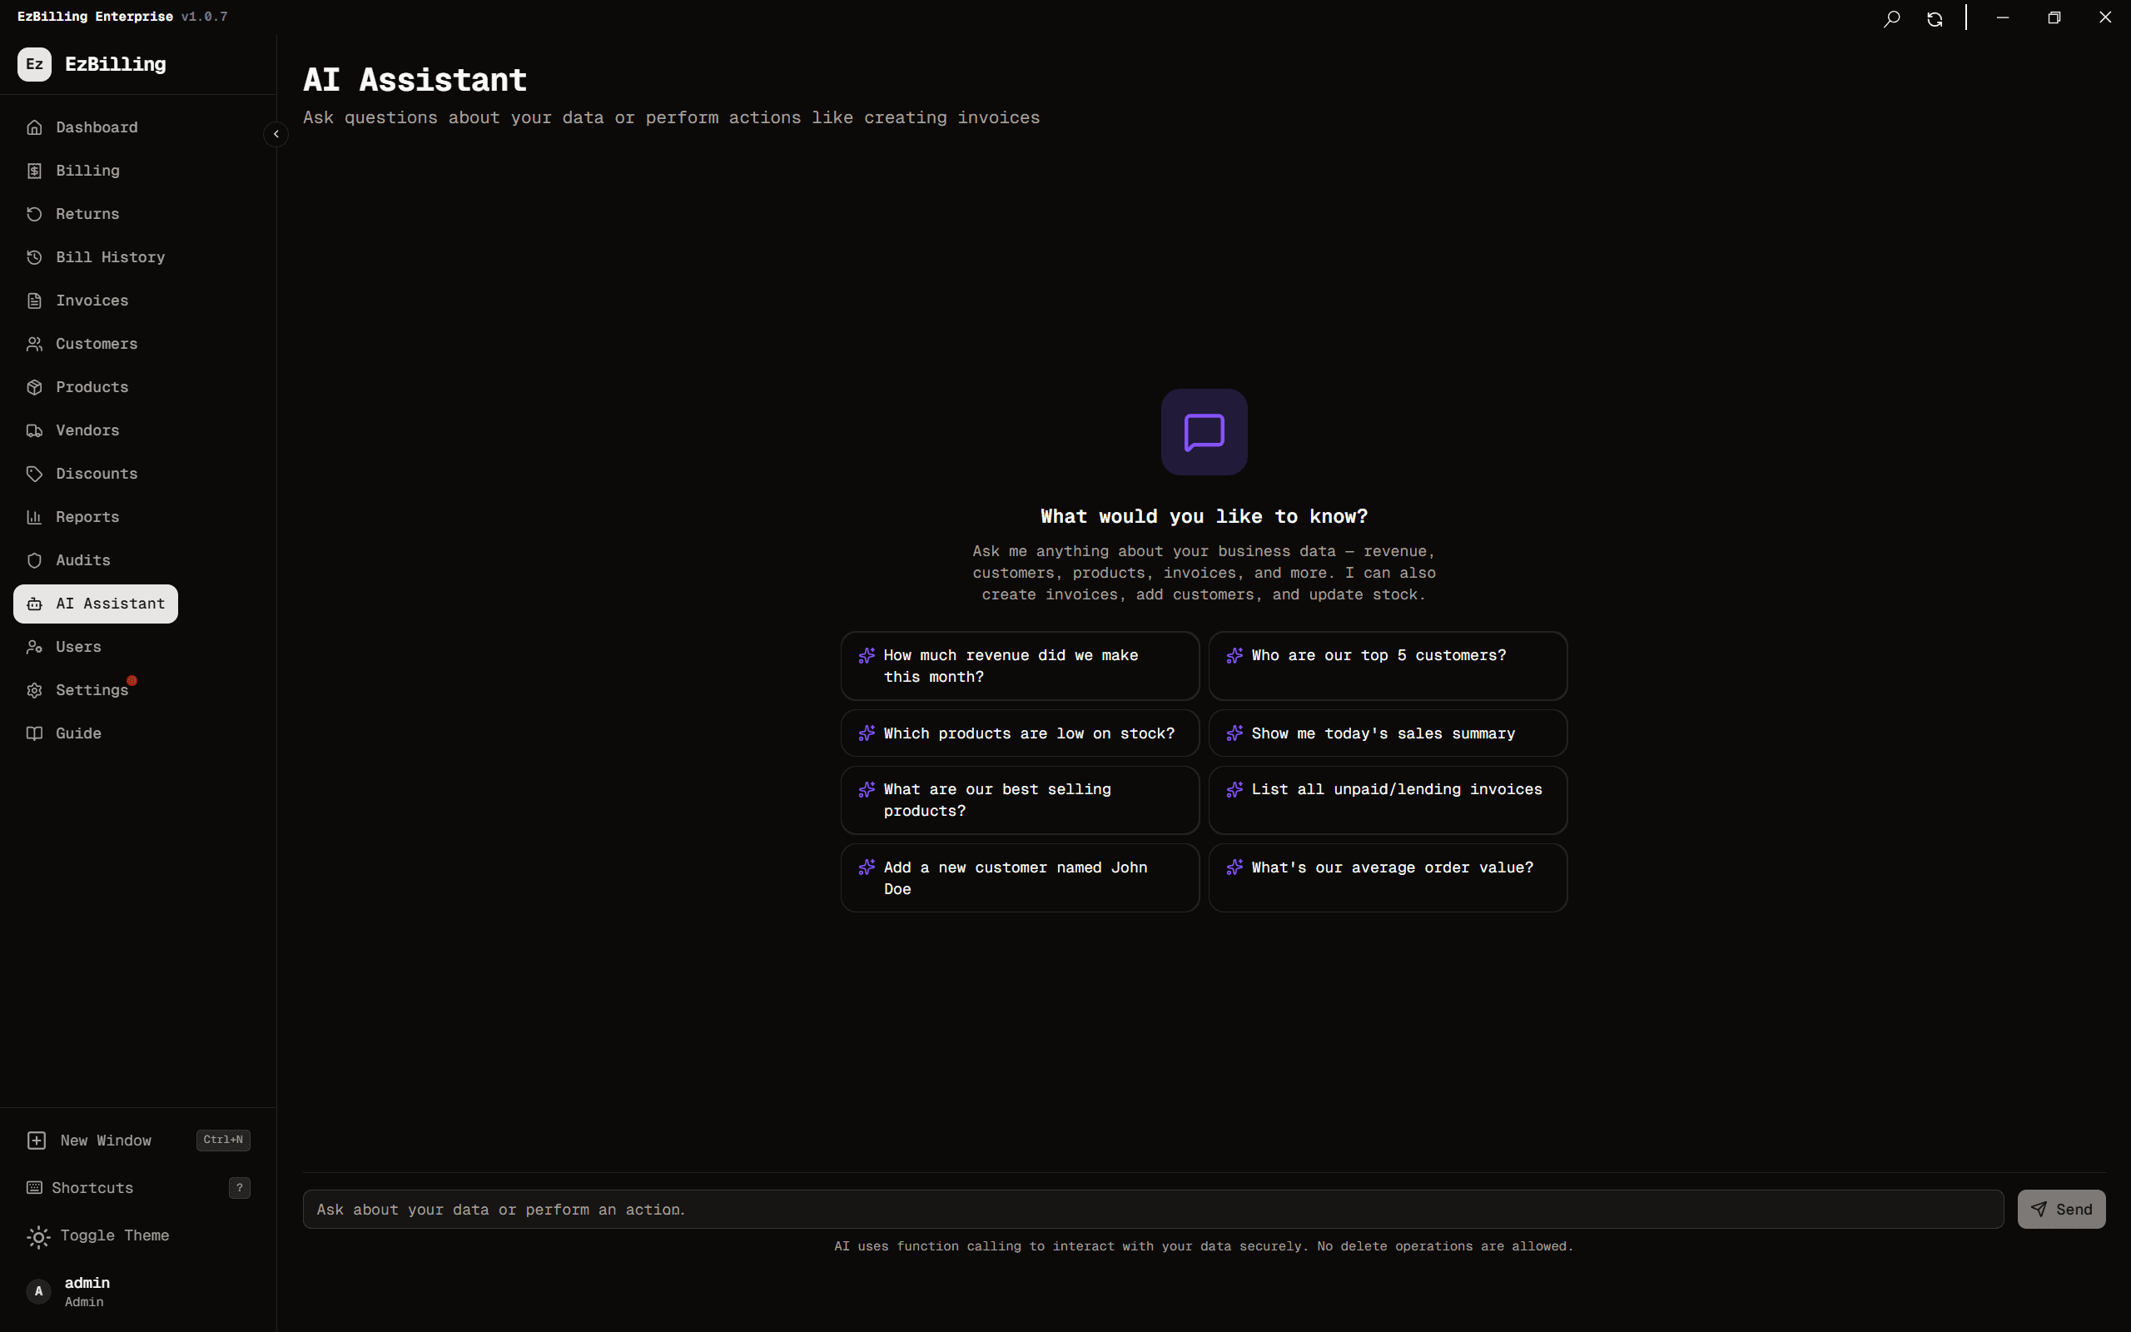Select List all unpaid/lending invoices
The image size is (2131, 1332).
1388,800
